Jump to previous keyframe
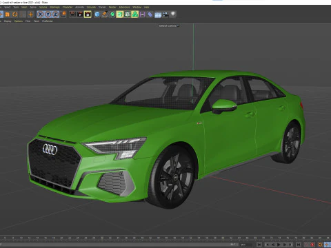The height and width of the screenshot is (248, 331). (268, 245)
